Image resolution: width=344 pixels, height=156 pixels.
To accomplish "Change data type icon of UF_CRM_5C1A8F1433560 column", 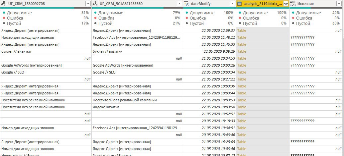I will point(95,4).
